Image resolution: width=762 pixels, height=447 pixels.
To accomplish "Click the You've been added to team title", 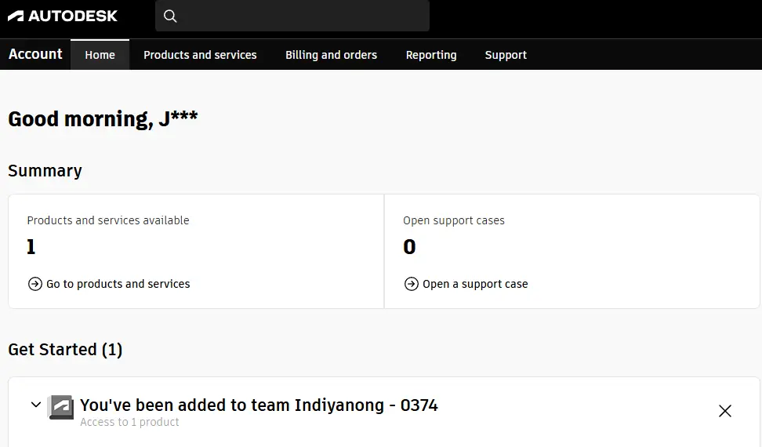I will pyautogui.click(x=259, y=405).
